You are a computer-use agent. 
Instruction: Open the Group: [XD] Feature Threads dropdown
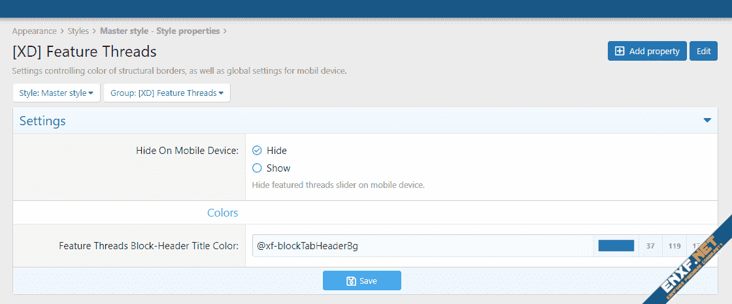pos(167,93)
